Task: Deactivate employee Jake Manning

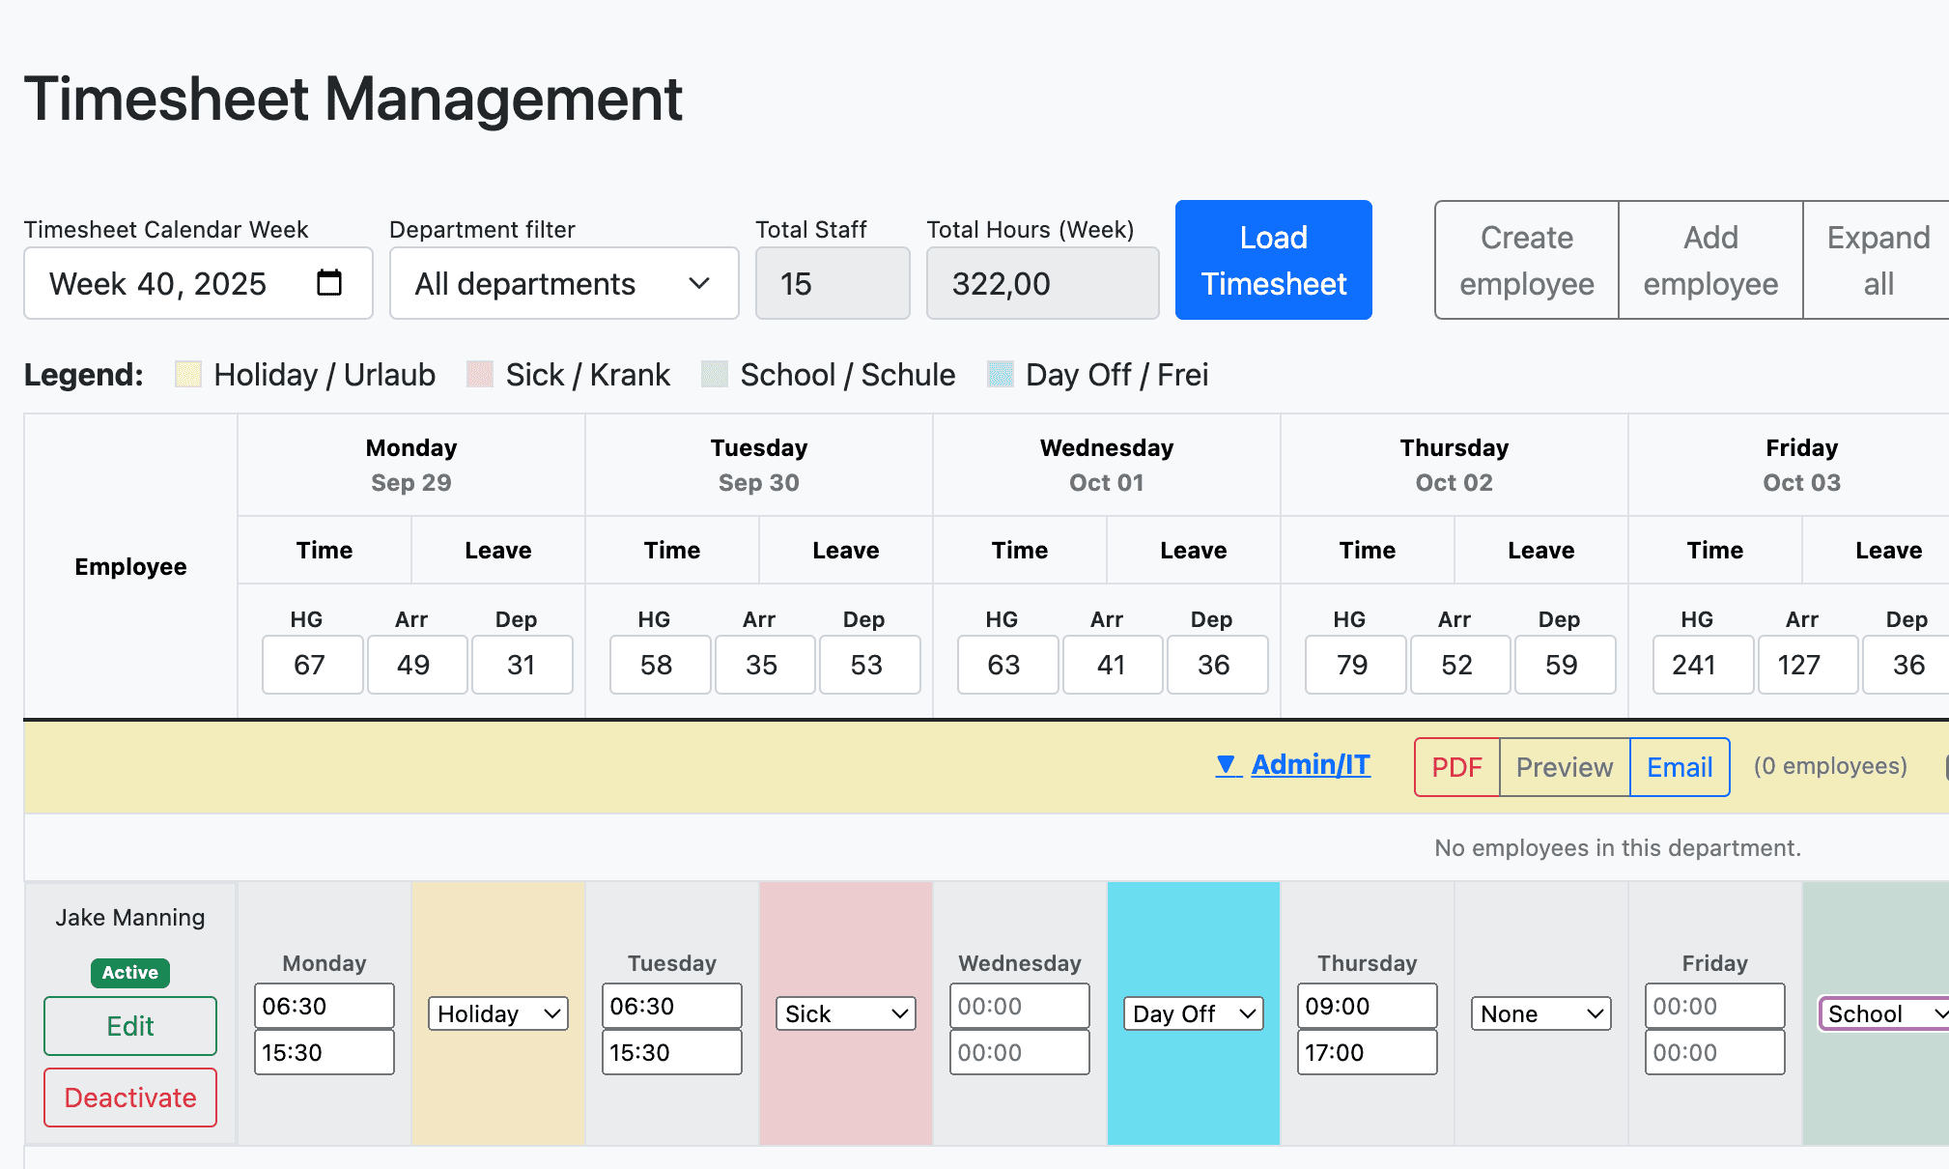Action: coord(130,1098)
